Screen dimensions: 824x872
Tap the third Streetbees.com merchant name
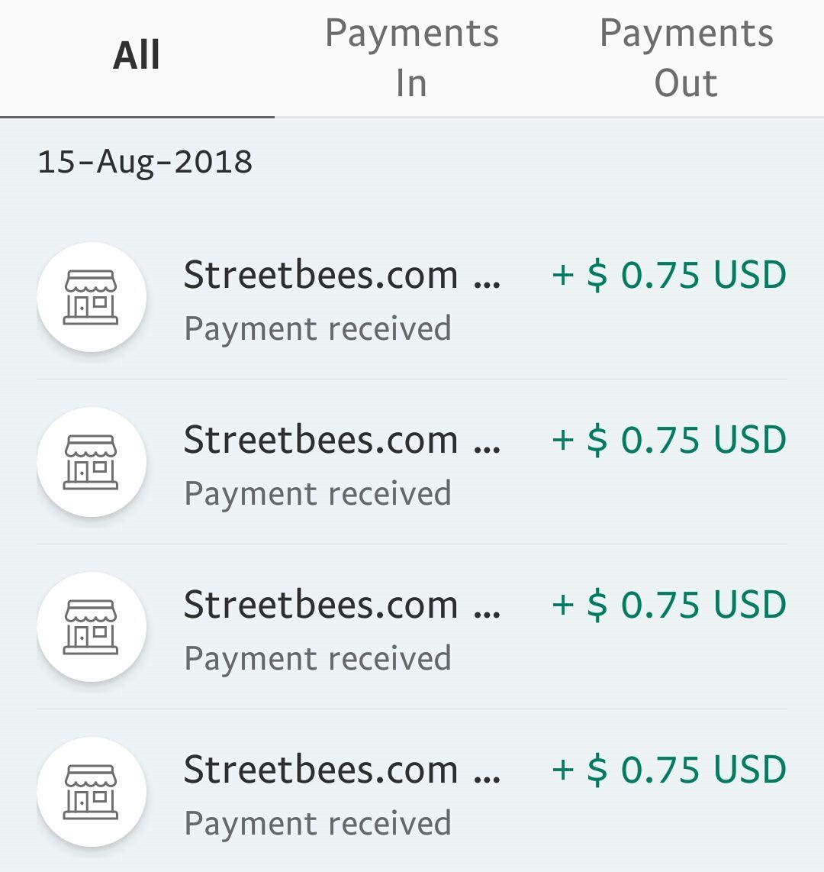(342, 606)
